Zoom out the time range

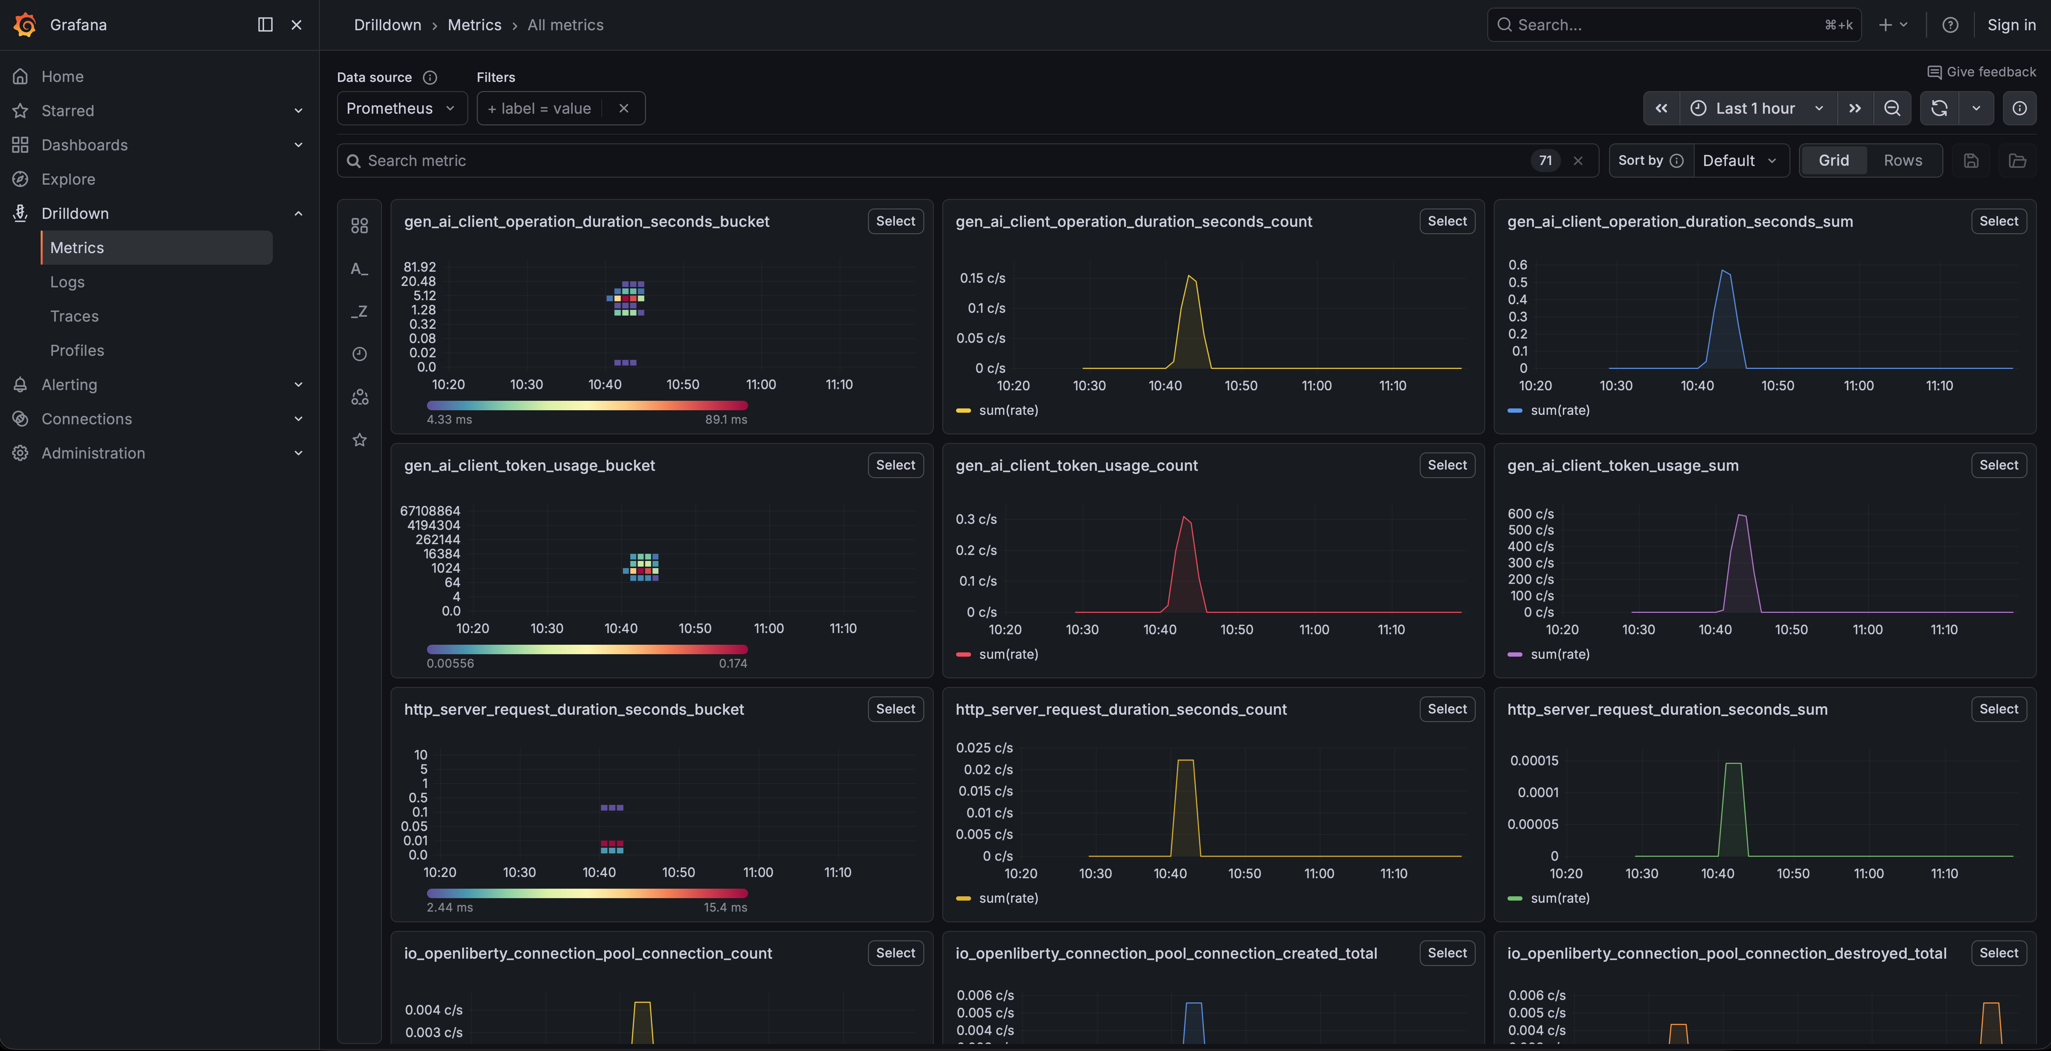click(1893, 108)
